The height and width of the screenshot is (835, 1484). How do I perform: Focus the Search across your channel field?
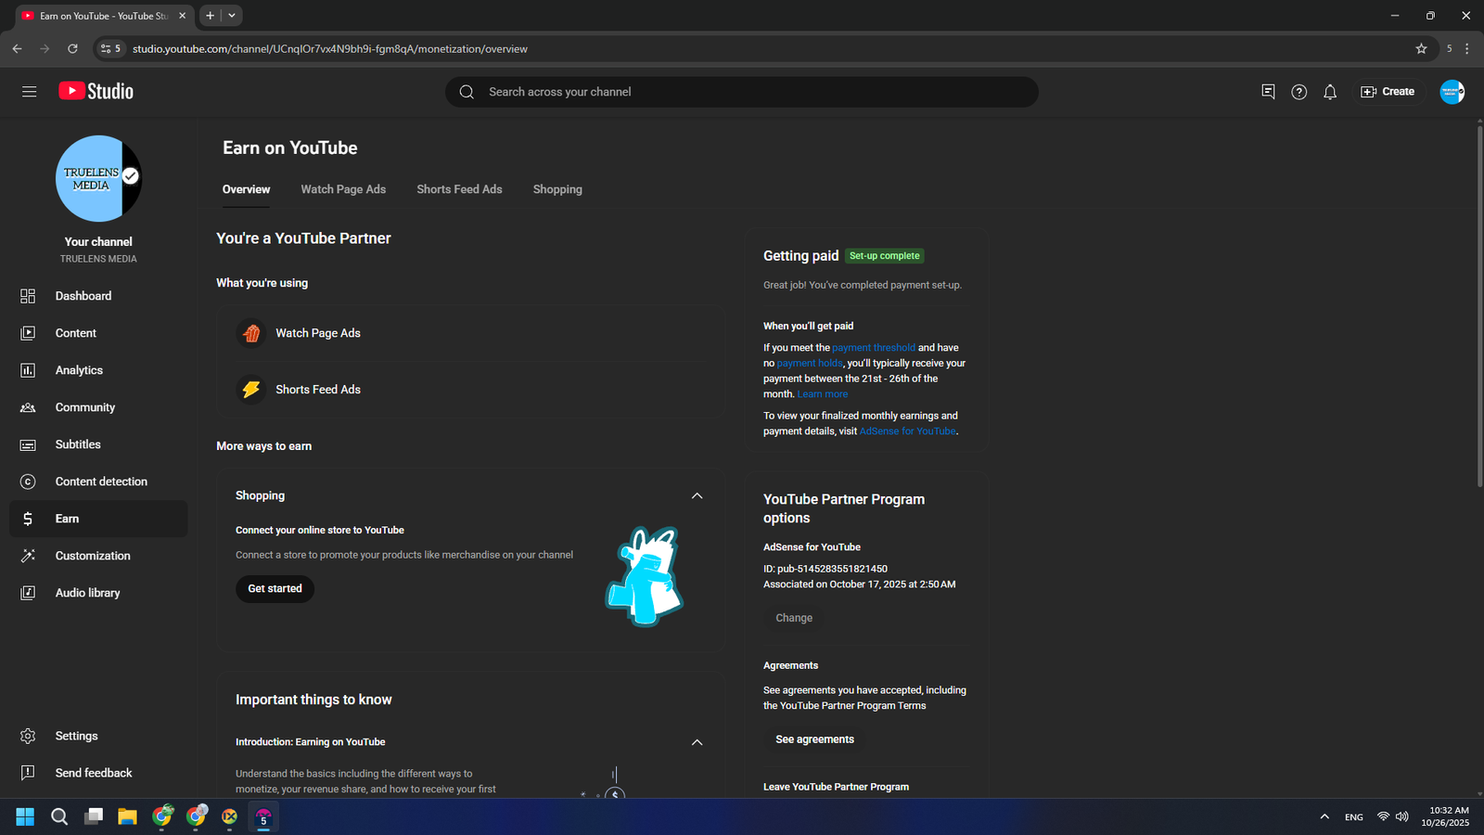742,92
